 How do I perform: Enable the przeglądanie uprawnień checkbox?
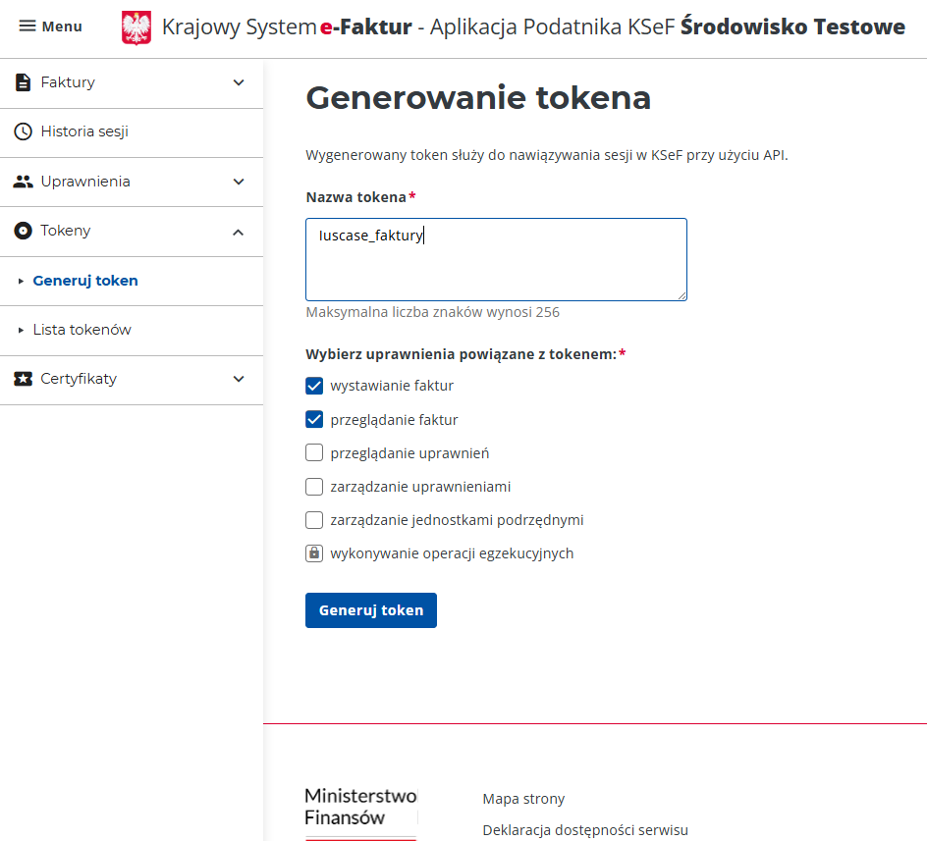[314, 453]
